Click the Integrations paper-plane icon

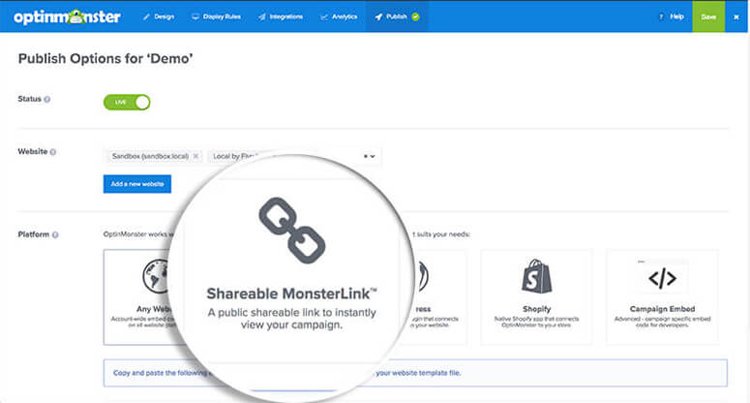261,16
